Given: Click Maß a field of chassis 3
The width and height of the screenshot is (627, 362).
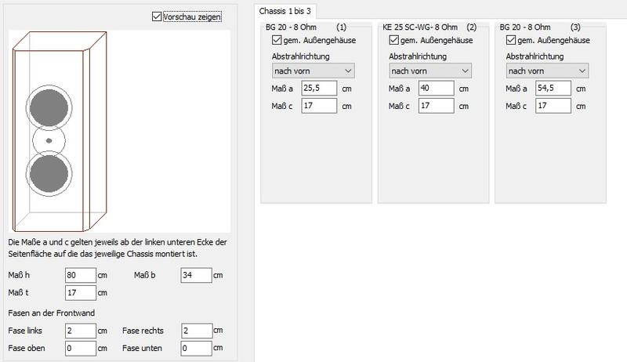Looking at the screenshot, I should click(554, 89).
